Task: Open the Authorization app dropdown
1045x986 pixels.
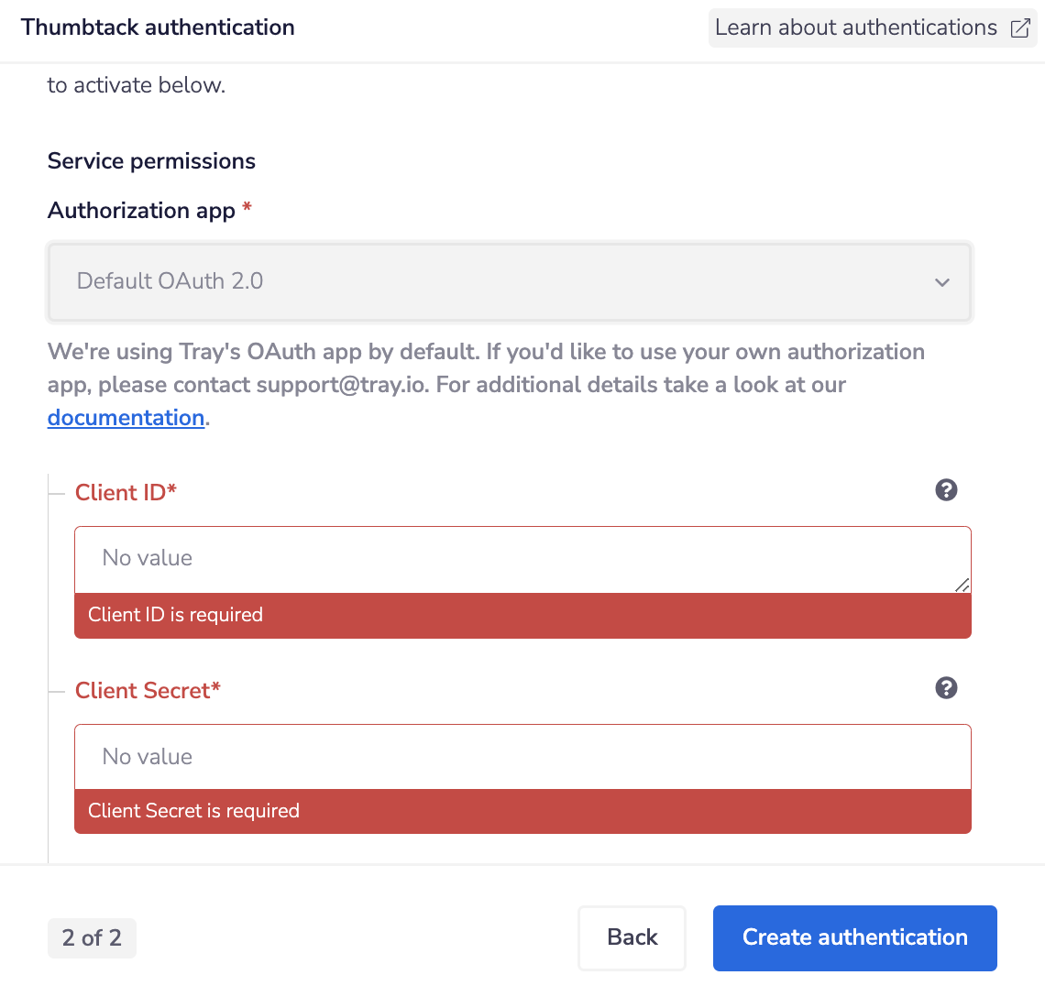Action: coord(510,282)
